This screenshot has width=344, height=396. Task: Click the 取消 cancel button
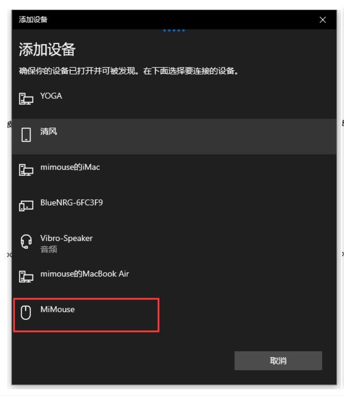pos(278,361)
